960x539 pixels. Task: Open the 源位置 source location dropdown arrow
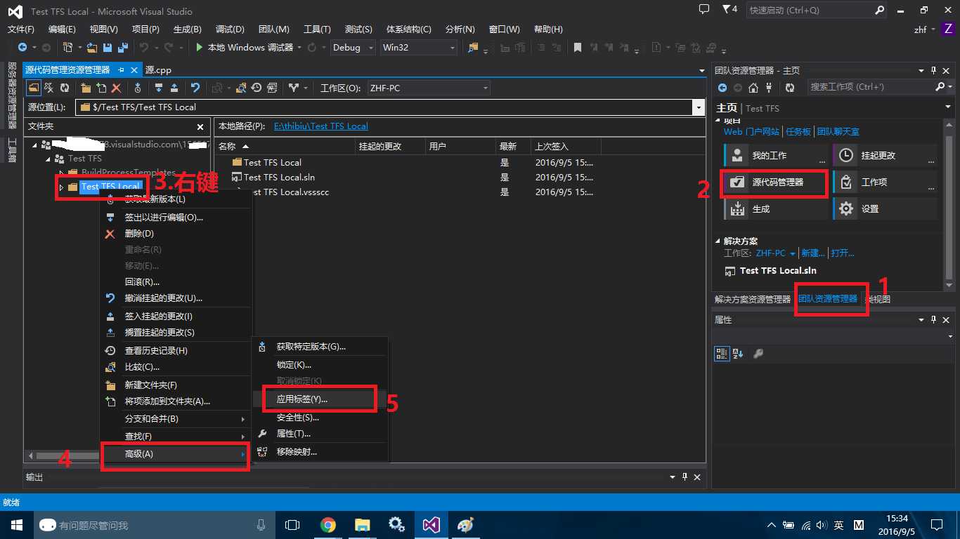pos(698,107)
